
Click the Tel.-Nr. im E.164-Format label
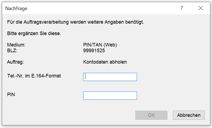tap(34, 76)
